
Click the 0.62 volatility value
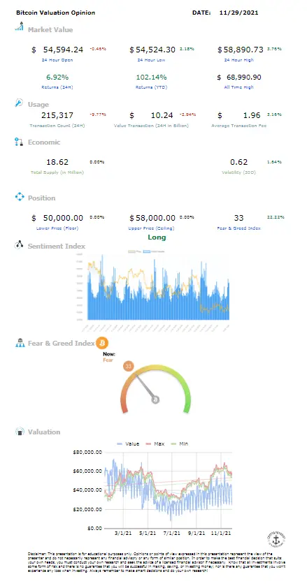click(239, 162)
